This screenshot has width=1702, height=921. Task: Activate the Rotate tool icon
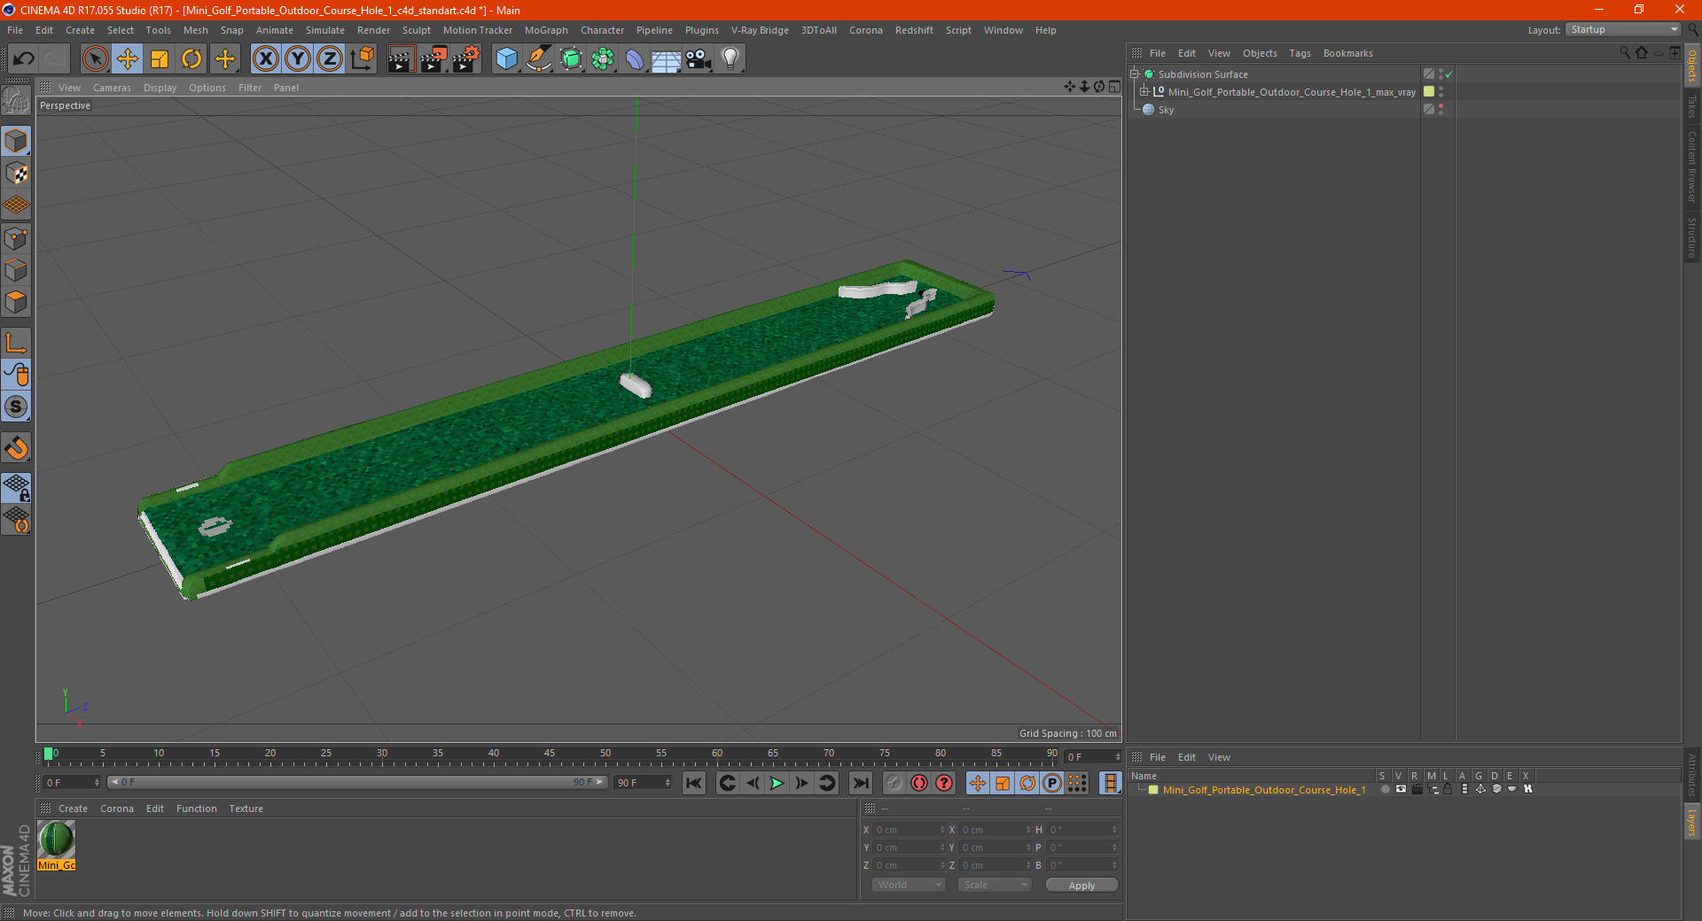click(191, 59)
